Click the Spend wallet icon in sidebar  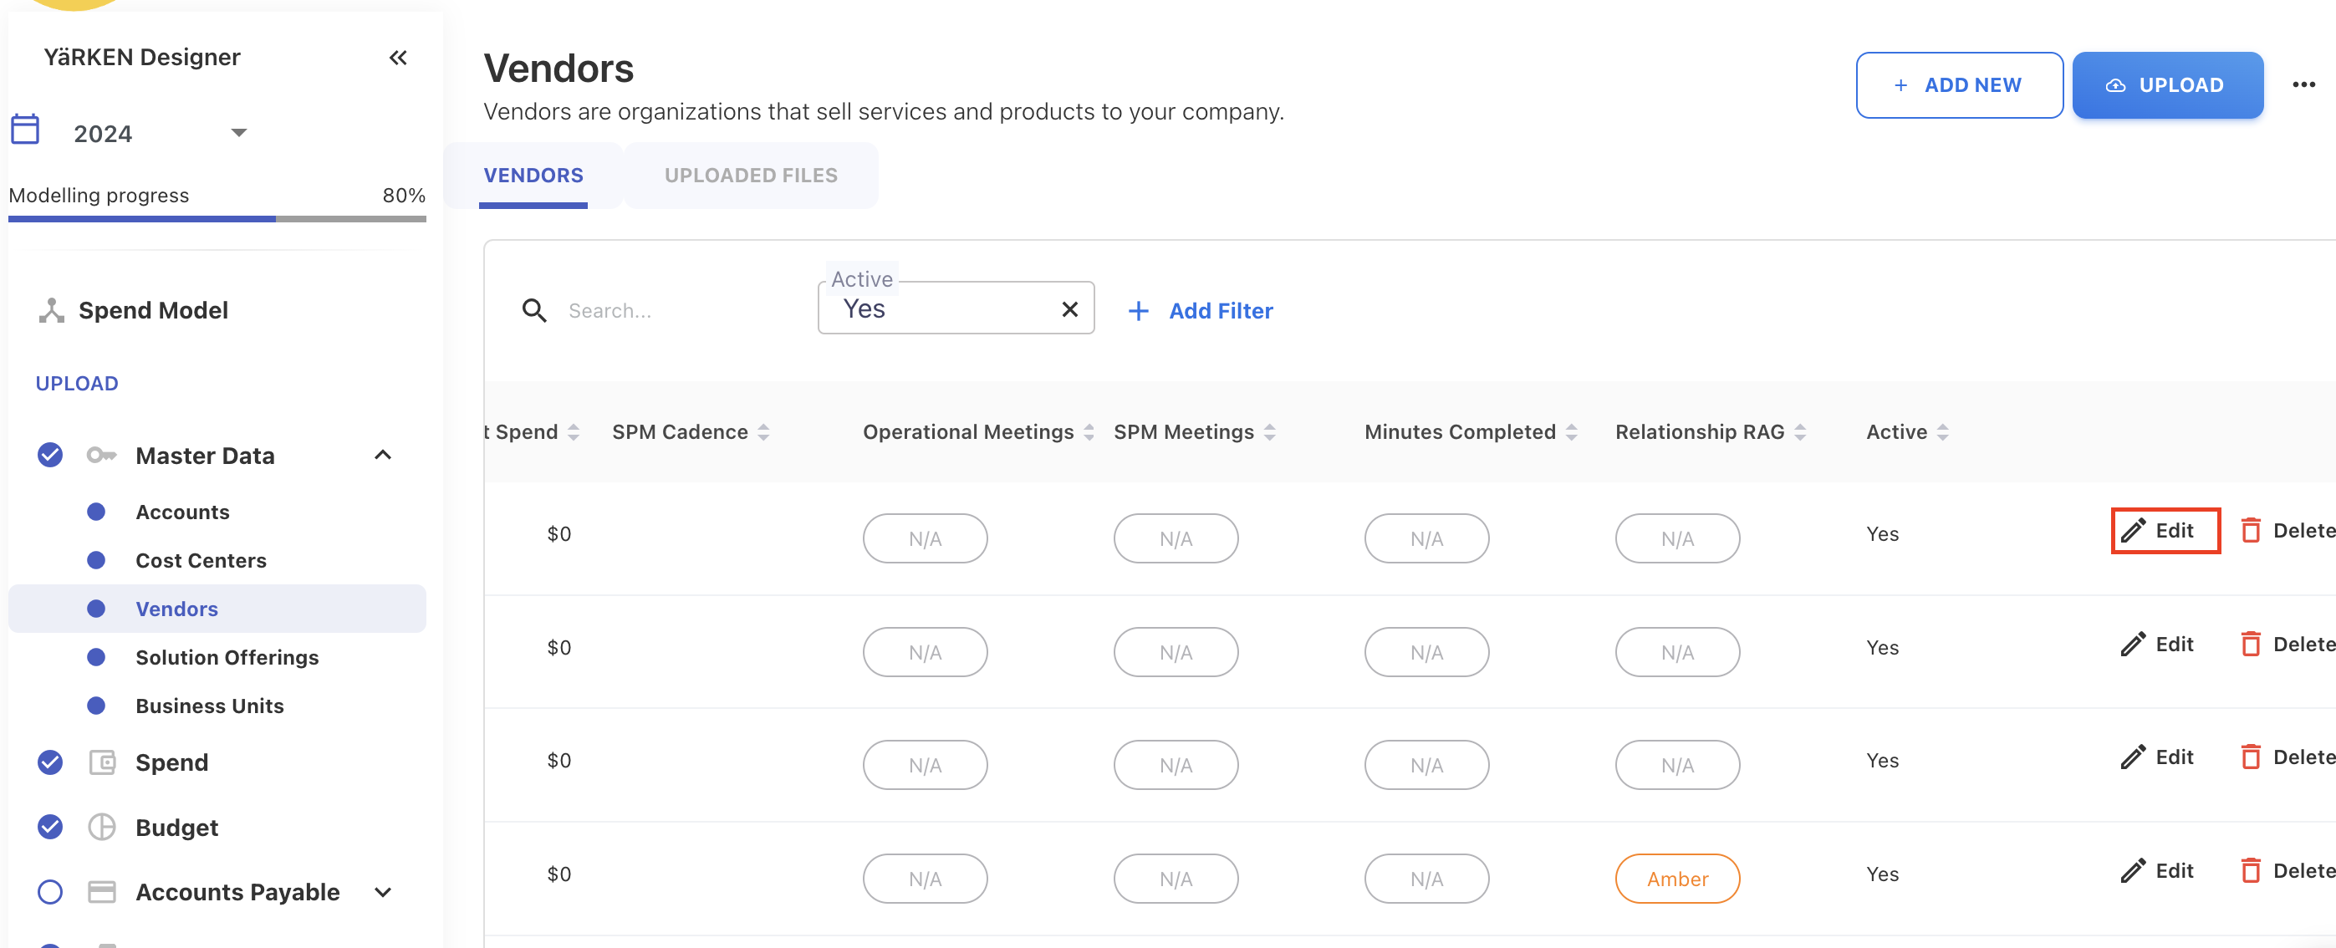click(x=101, y=762)
